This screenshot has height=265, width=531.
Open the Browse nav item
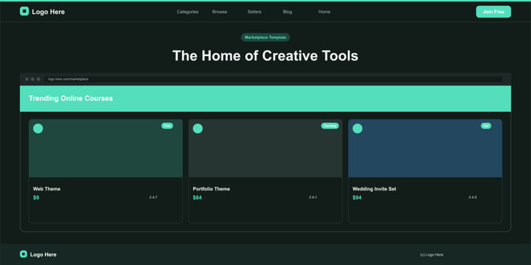pos(220,12)
